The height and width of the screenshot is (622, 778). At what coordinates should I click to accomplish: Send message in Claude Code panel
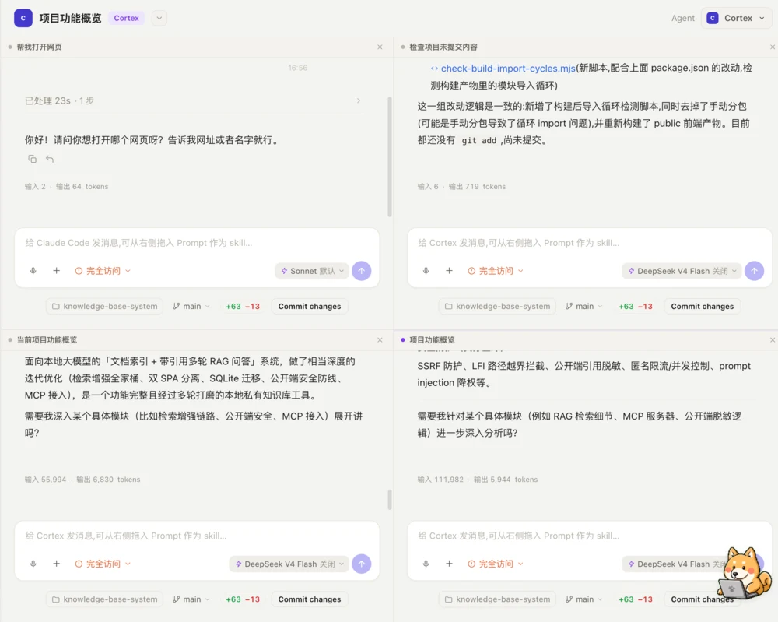(362, 271)
